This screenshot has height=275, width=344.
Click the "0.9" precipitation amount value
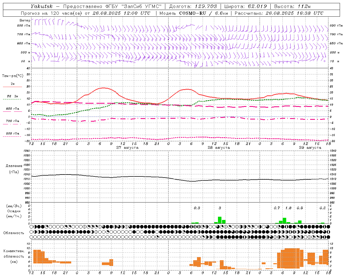(x=300, y=208)
